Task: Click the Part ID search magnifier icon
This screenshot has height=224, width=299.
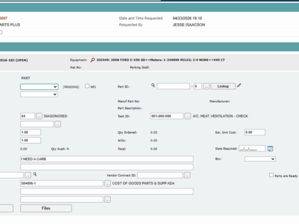Action: pyautogui.click(x=153, y=85)
